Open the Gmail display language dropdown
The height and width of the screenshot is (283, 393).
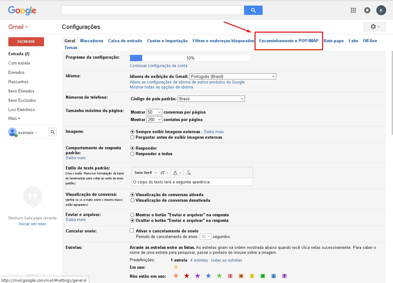(x=233, y=76)
